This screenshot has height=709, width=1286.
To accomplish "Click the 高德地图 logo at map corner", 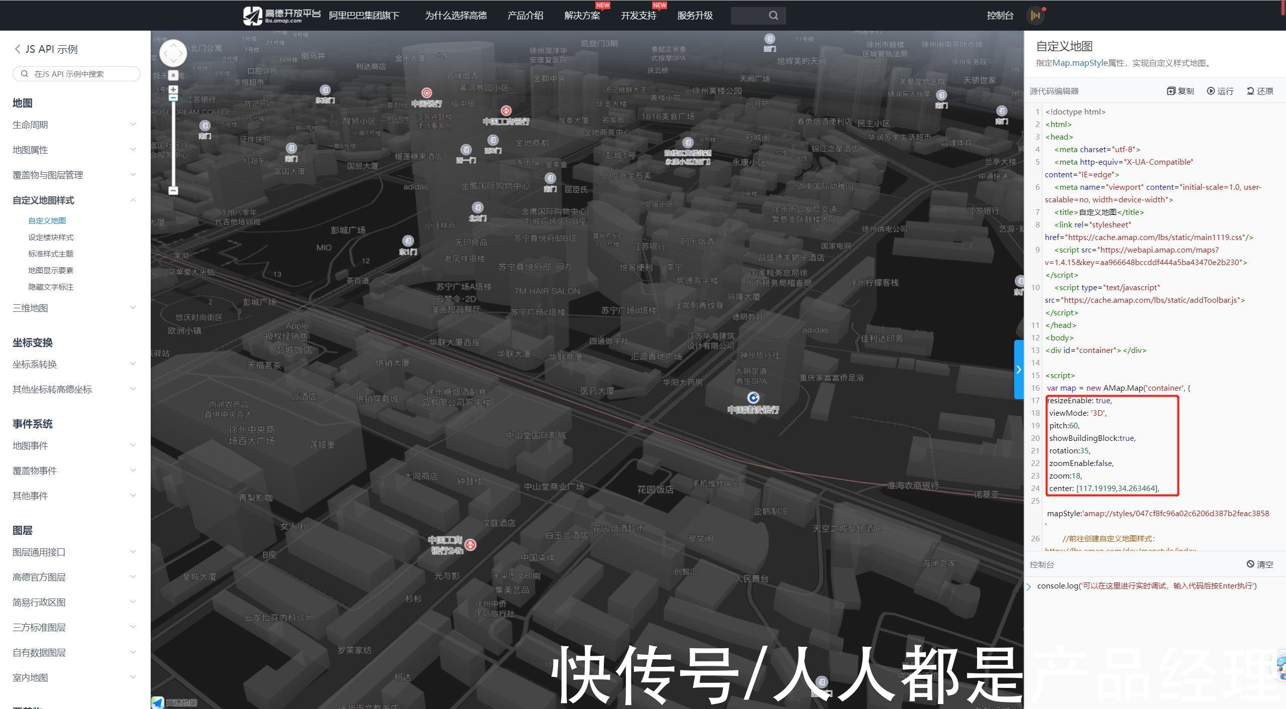I will [174, 702].
